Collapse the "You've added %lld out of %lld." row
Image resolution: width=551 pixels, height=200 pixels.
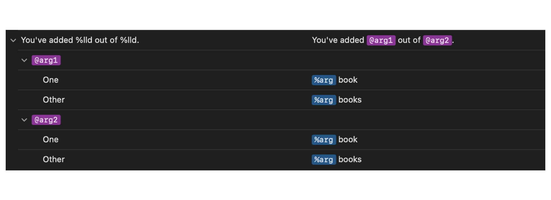(13, 40)
